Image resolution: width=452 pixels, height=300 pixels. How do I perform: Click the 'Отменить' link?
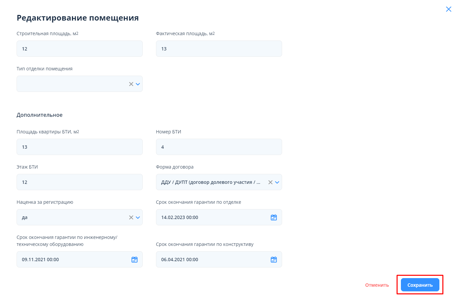pyautogui.click(x=377, y=285)
